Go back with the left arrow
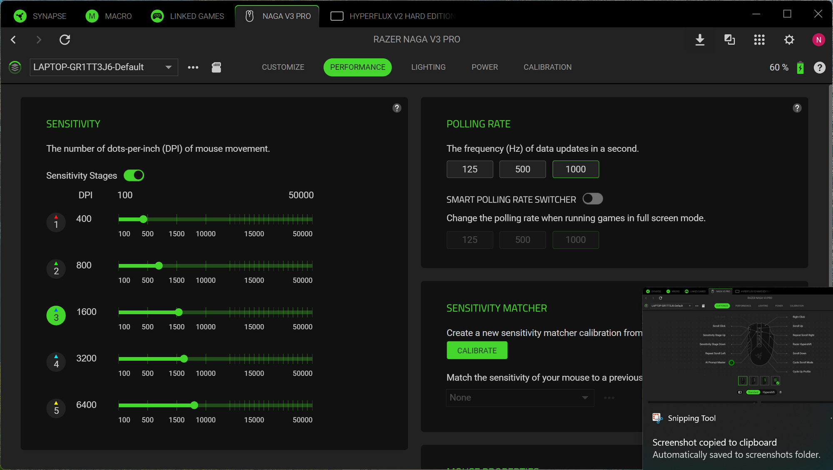 coord(13,40)
